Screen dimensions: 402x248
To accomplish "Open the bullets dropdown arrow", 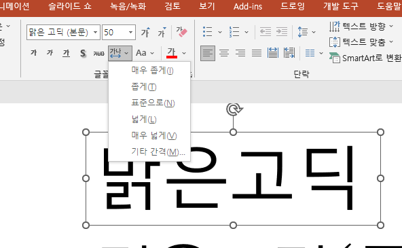I will [220, 32].
